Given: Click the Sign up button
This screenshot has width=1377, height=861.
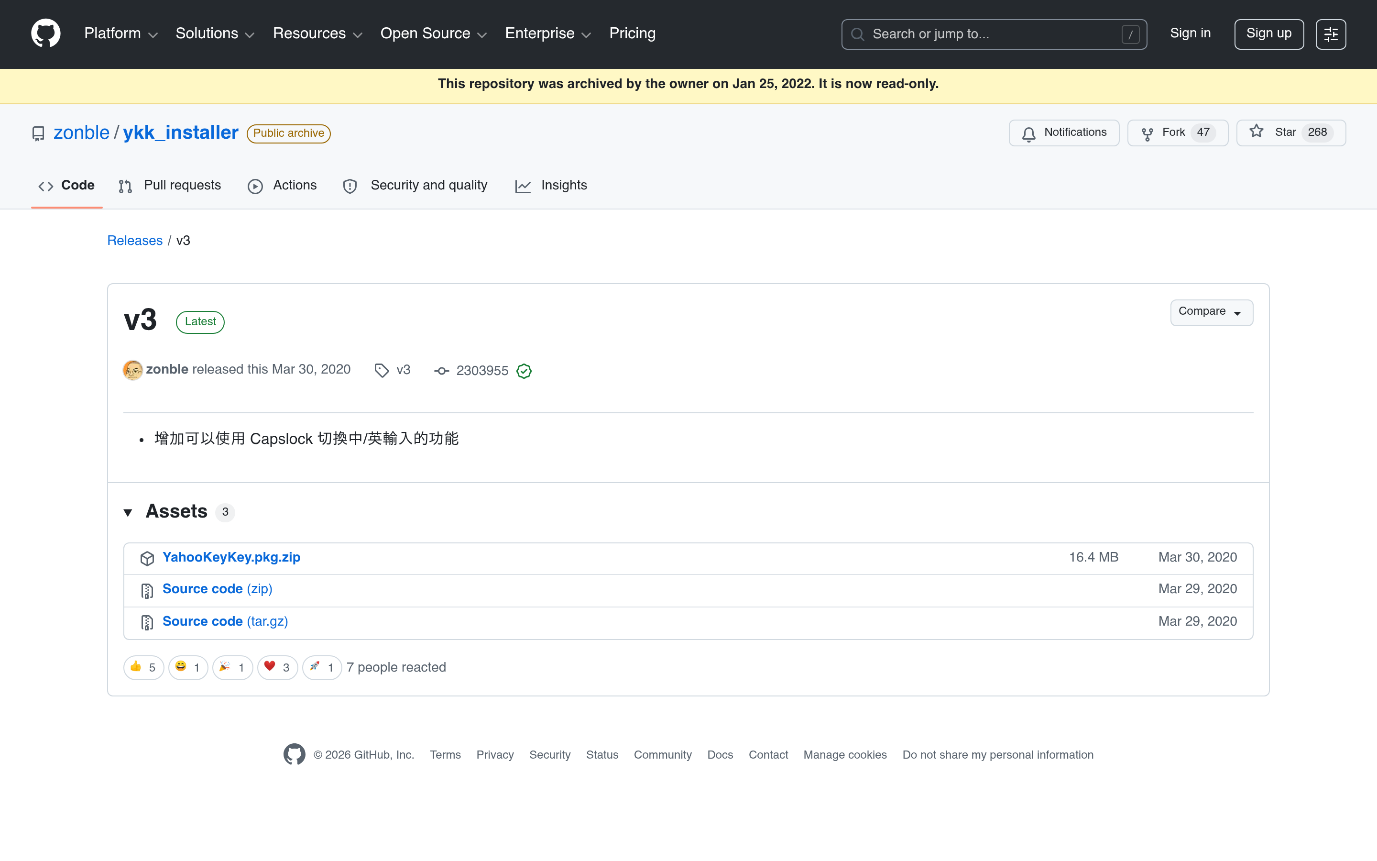Looking at the screenshot, I should tap(1268, 34).
